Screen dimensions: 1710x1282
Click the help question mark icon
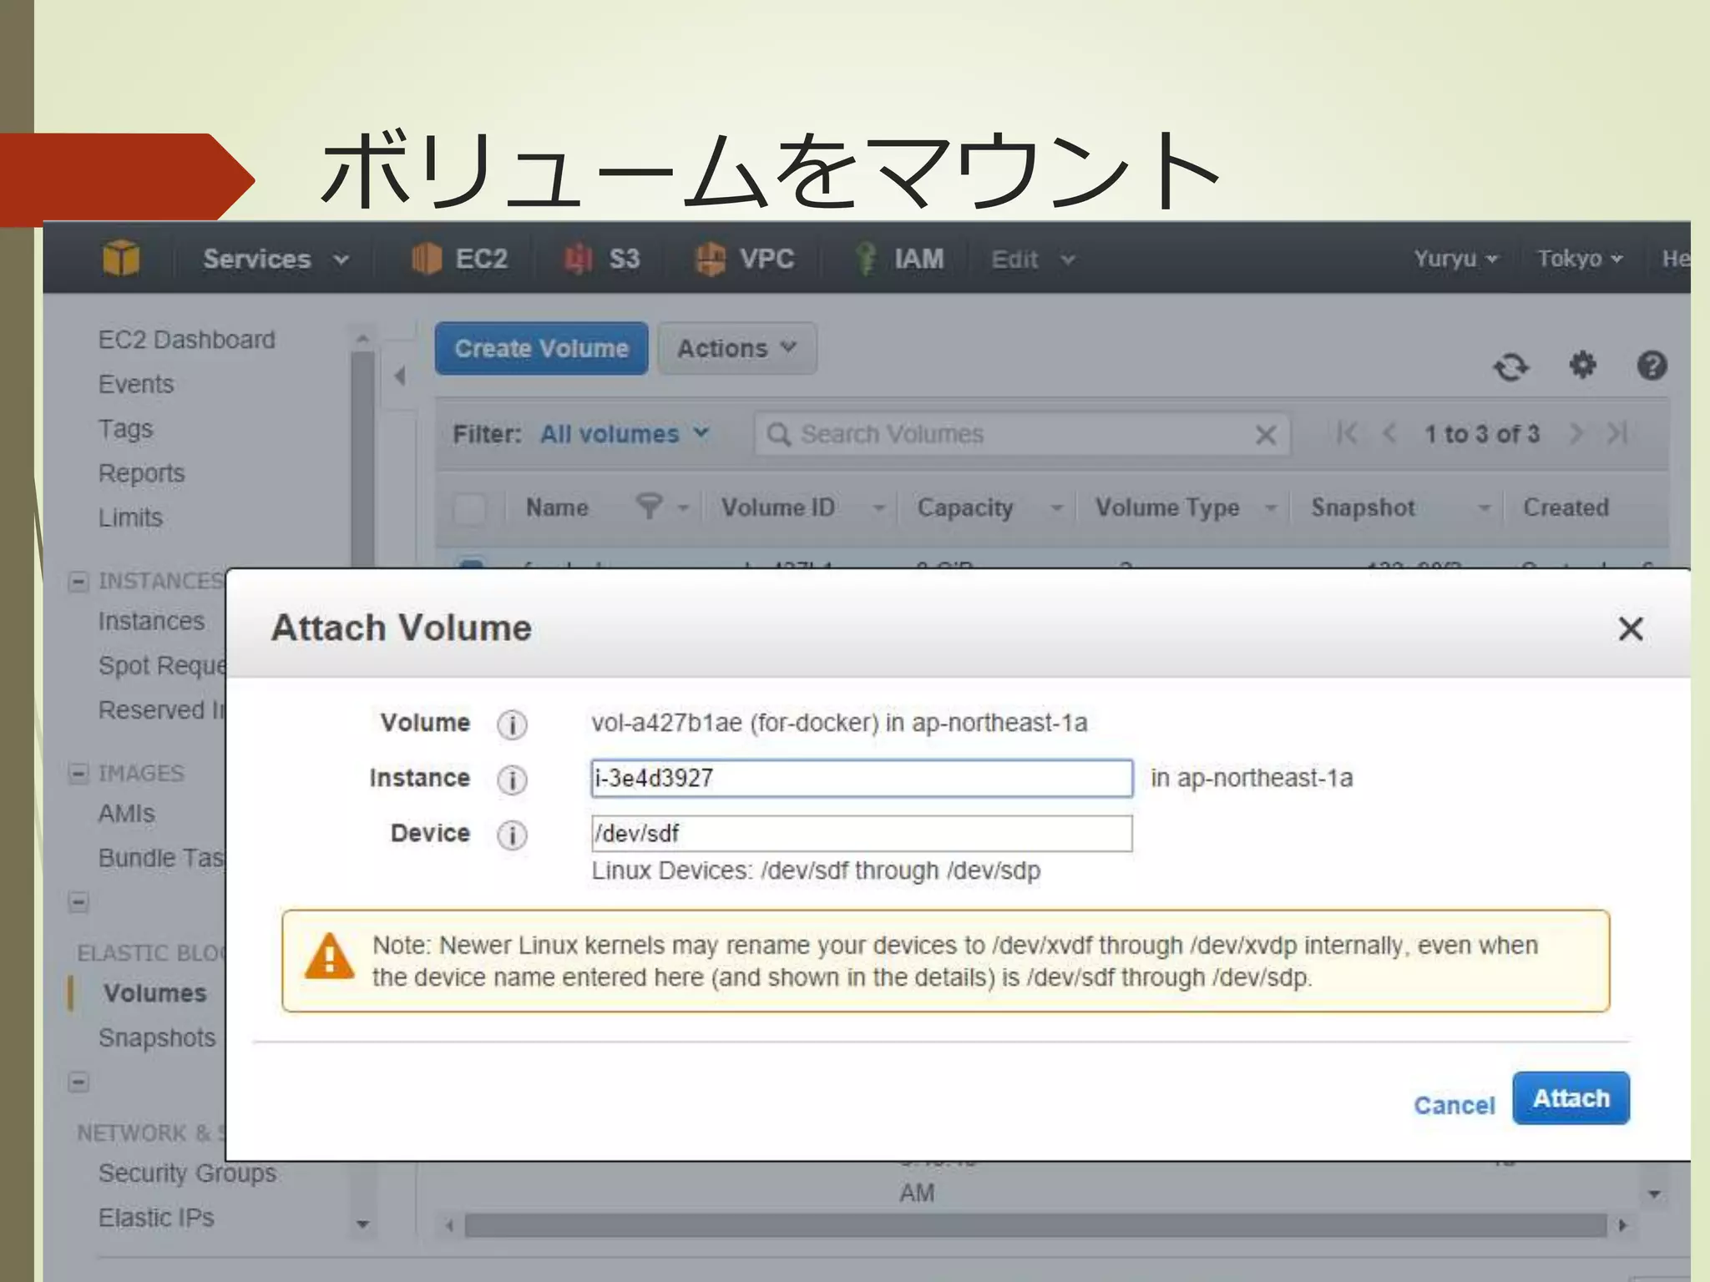coord(1651,365)
